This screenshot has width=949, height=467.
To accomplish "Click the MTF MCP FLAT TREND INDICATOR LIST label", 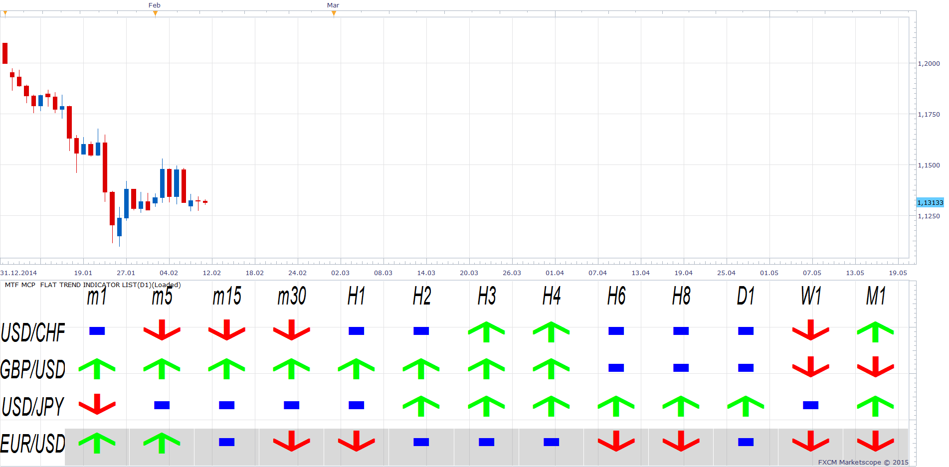I will point(93,285).
